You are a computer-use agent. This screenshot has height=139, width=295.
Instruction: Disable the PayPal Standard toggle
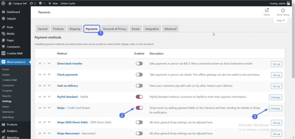click(x=139, y=97)
